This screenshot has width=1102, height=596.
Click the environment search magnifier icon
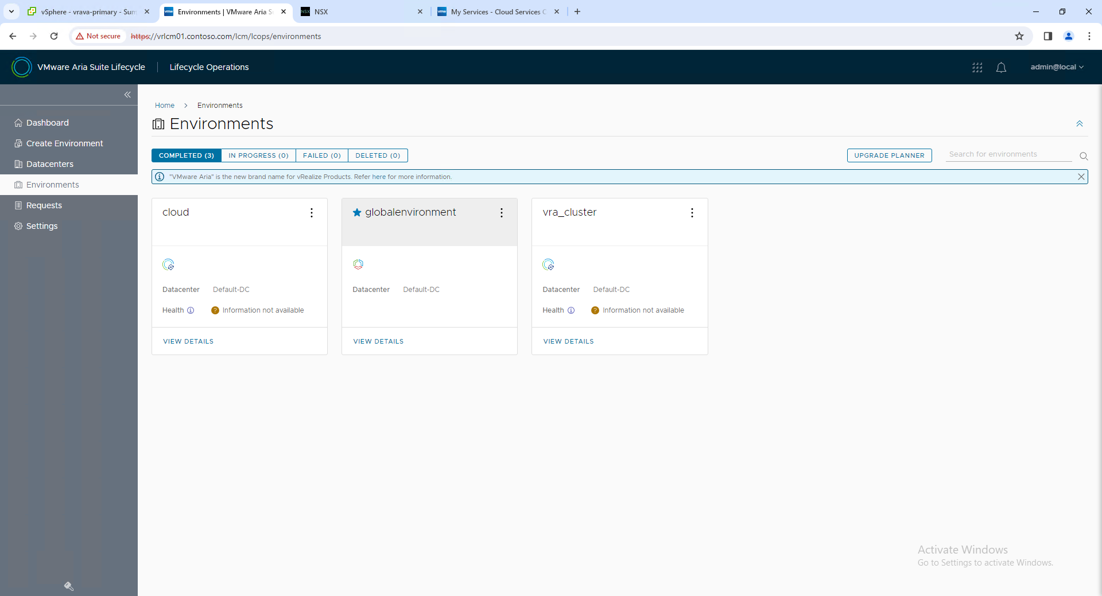pos(1084,156)
